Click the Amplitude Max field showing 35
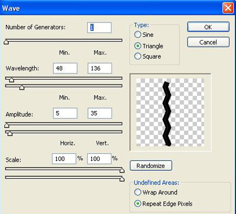 pos(100,113)
